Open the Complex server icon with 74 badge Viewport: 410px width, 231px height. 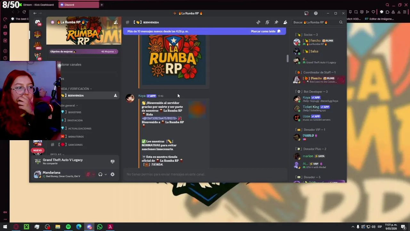pos(38,142)
